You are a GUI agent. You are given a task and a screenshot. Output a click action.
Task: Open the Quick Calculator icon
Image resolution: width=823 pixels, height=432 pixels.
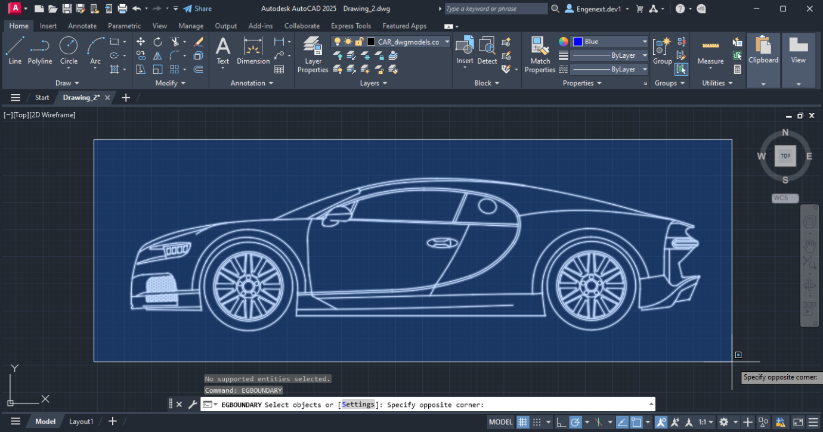tap(738, 69)
